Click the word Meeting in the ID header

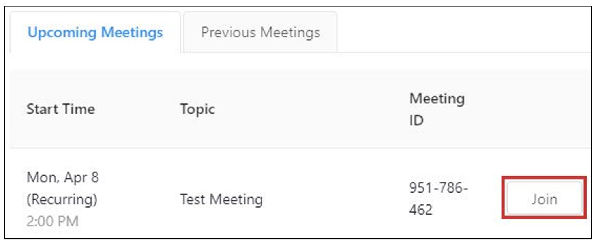click(437, 98)
